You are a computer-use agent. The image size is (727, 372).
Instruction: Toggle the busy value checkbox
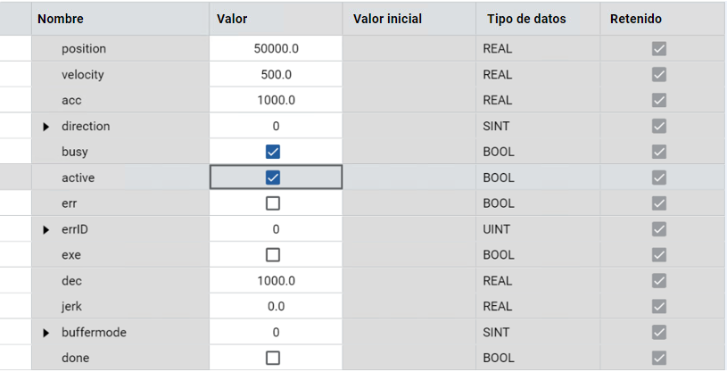(273, 152)
